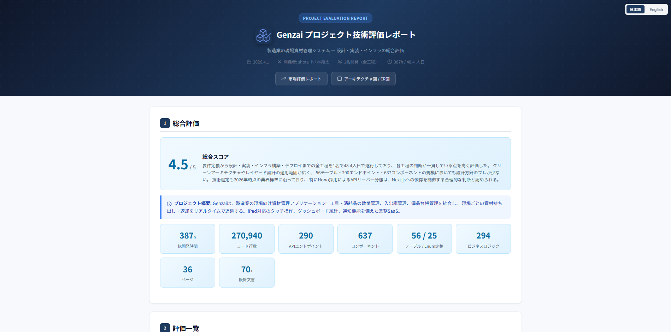671x332 pixels.
Task: Click the numbered badge 1 beside 総合評価
Action: tap(165, 123)
